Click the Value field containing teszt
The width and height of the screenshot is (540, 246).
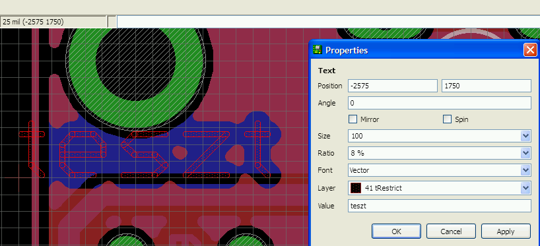[x=440, y=206]
